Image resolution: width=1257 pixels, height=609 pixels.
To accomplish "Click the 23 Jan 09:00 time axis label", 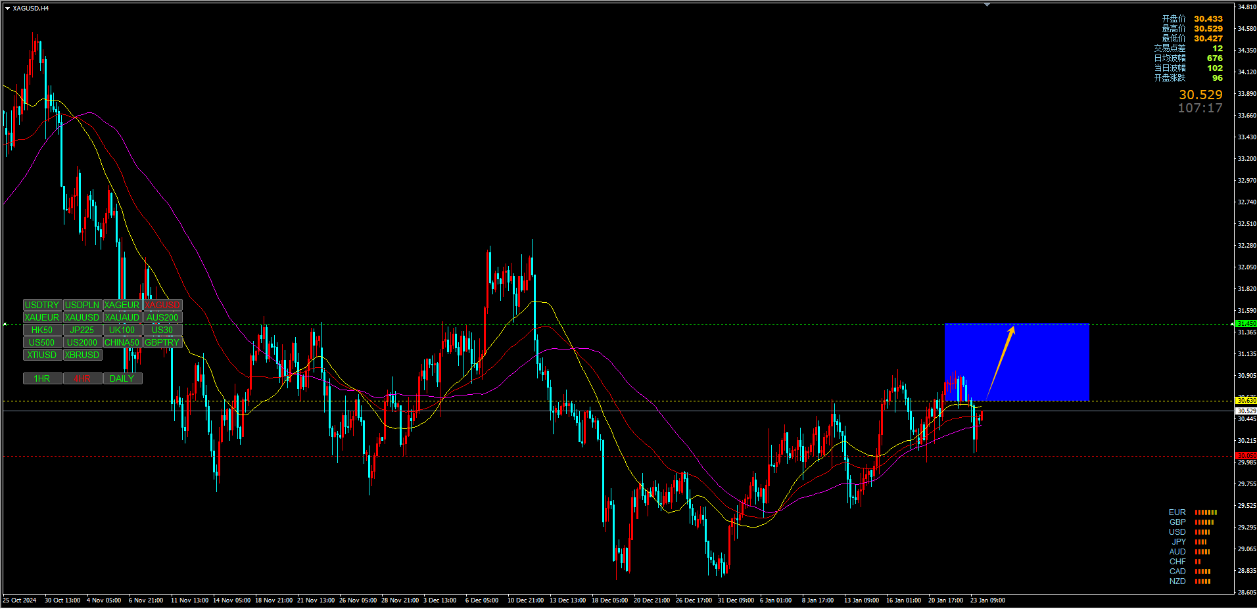I will 987,600.
